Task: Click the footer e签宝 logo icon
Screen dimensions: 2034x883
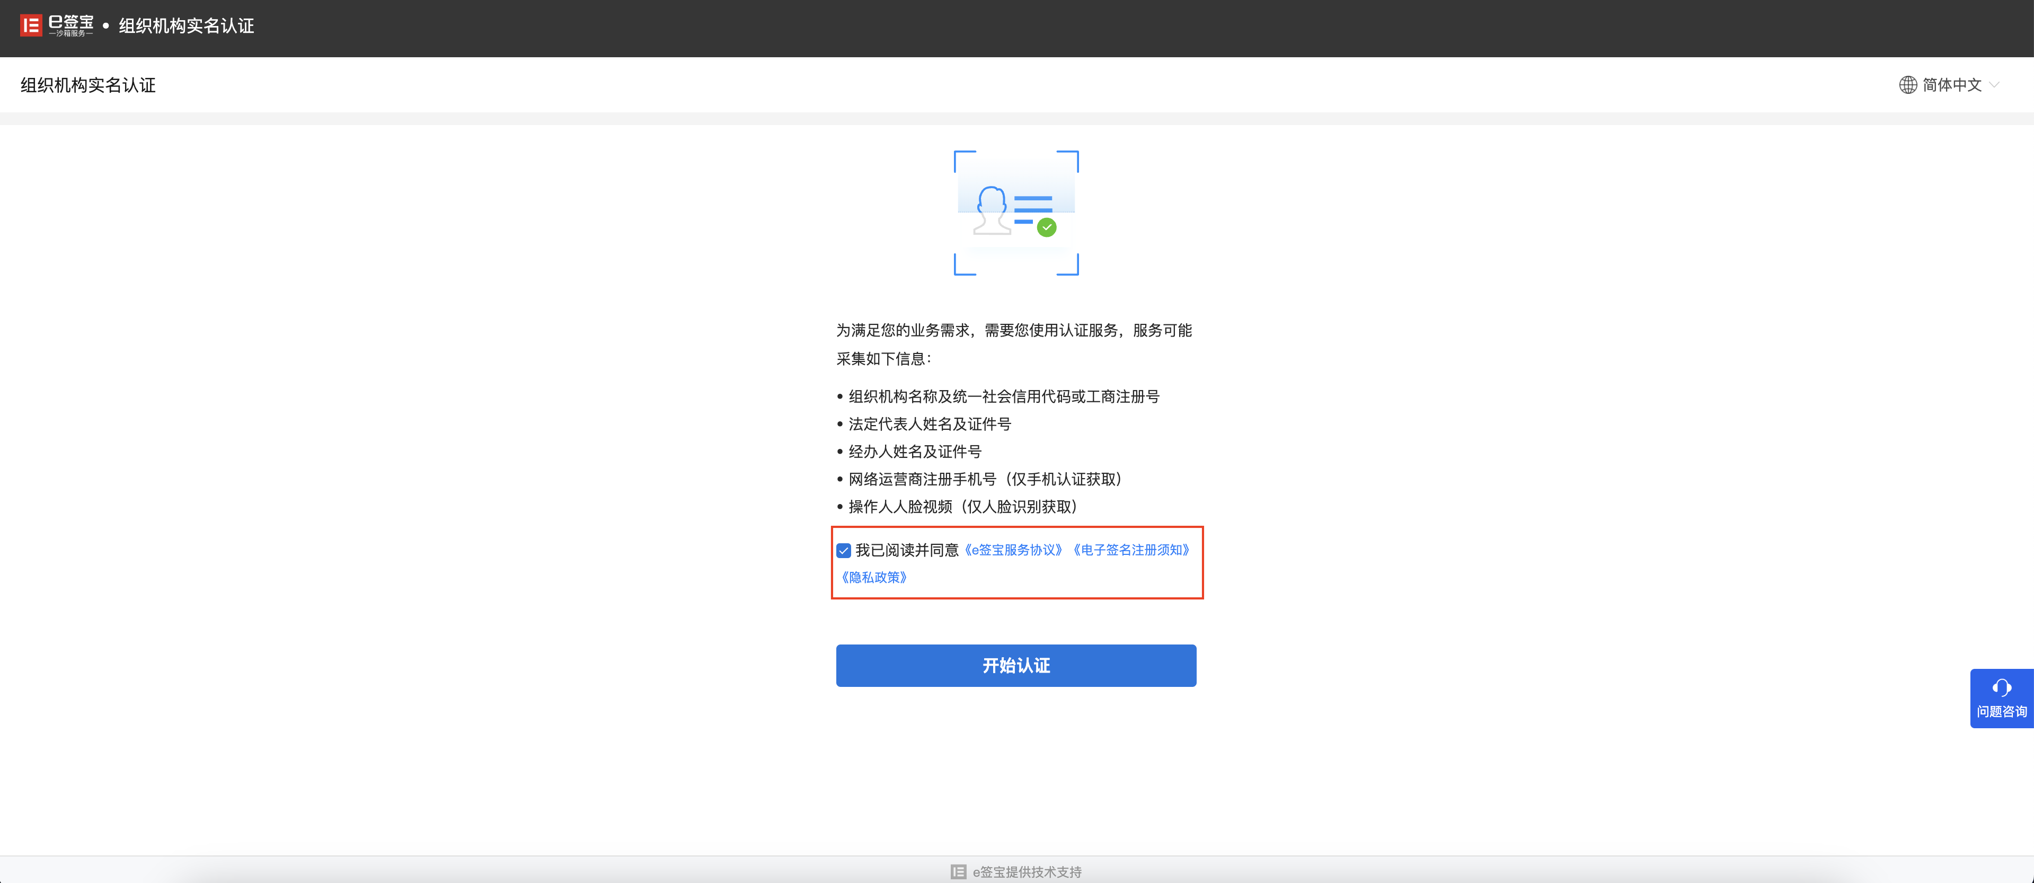Action: 958,872
